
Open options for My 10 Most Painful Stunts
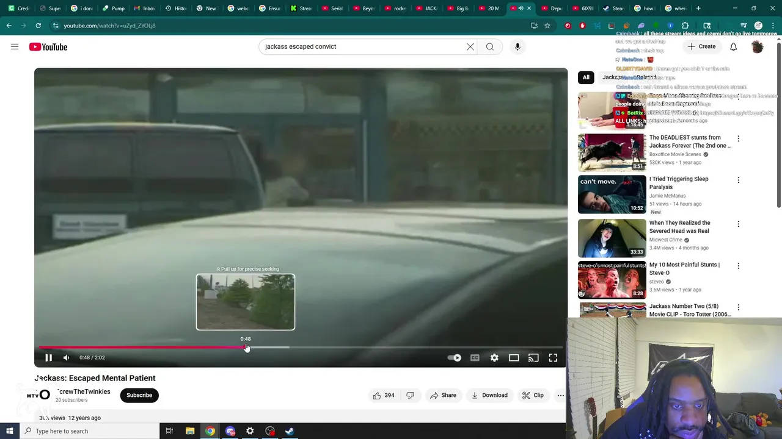(x=738, y=266)
